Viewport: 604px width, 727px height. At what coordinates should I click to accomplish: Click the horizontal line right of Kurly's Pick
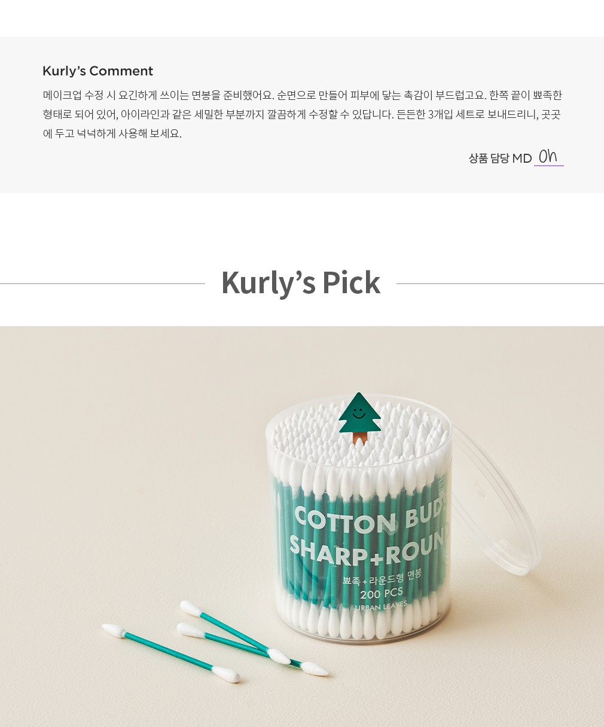click(500, 284)
